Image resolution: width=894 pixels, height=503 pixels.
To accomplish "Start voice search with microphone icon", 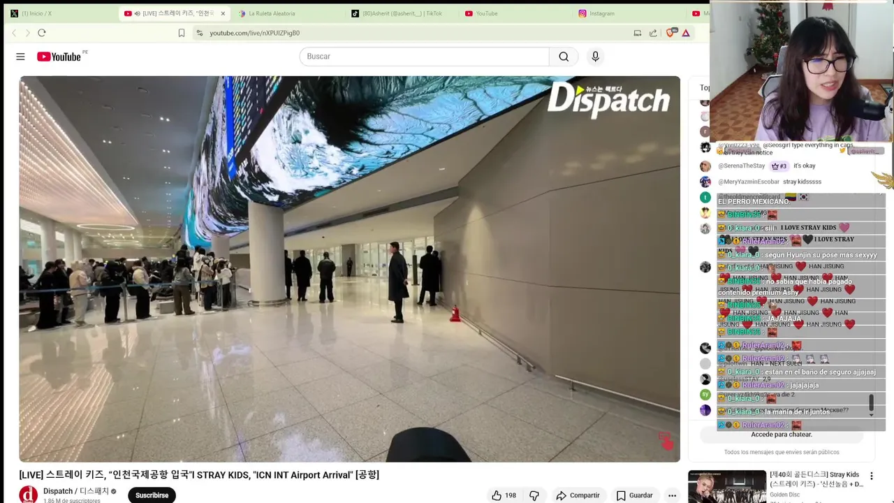I will point(595,57).
